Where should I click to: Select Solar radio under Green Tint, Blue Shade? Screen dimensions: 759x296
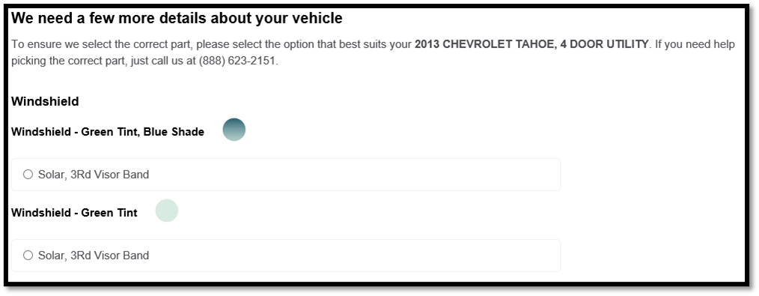[28, 175]
